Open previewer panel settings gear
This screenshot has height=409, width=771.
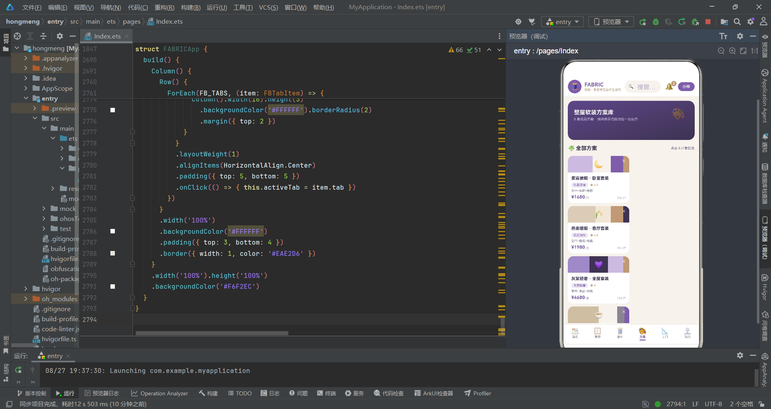[x=740, y=36]
